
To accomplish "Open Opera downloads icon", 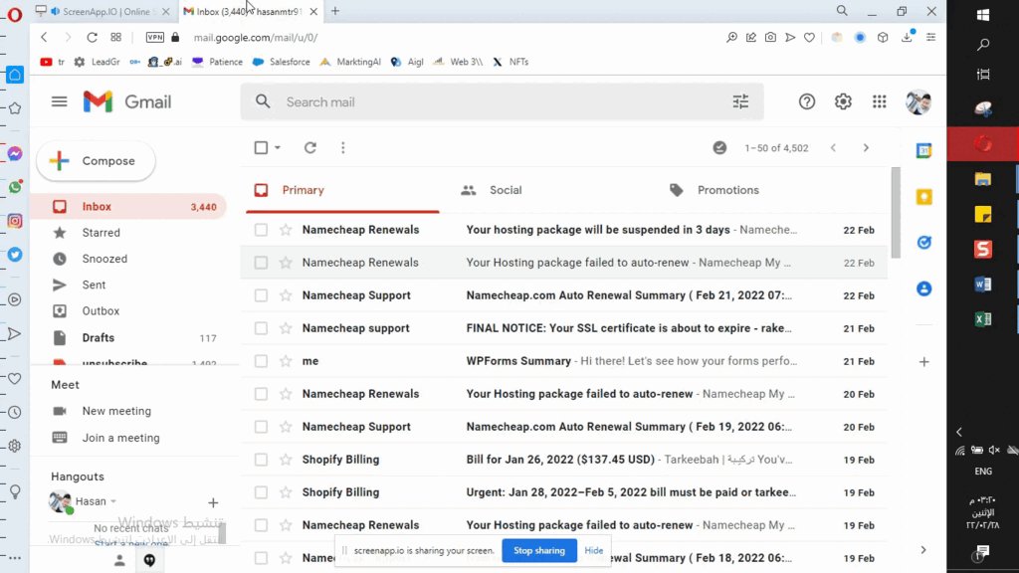I will tap(907, 38).
